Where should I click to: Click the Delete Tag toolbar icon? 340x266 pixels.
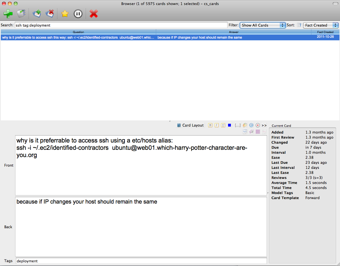50,13
